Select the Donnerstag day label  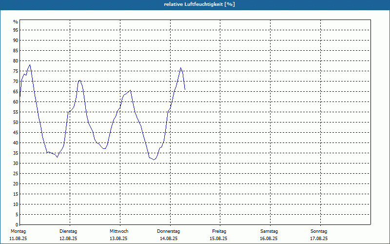coord(168,231)
